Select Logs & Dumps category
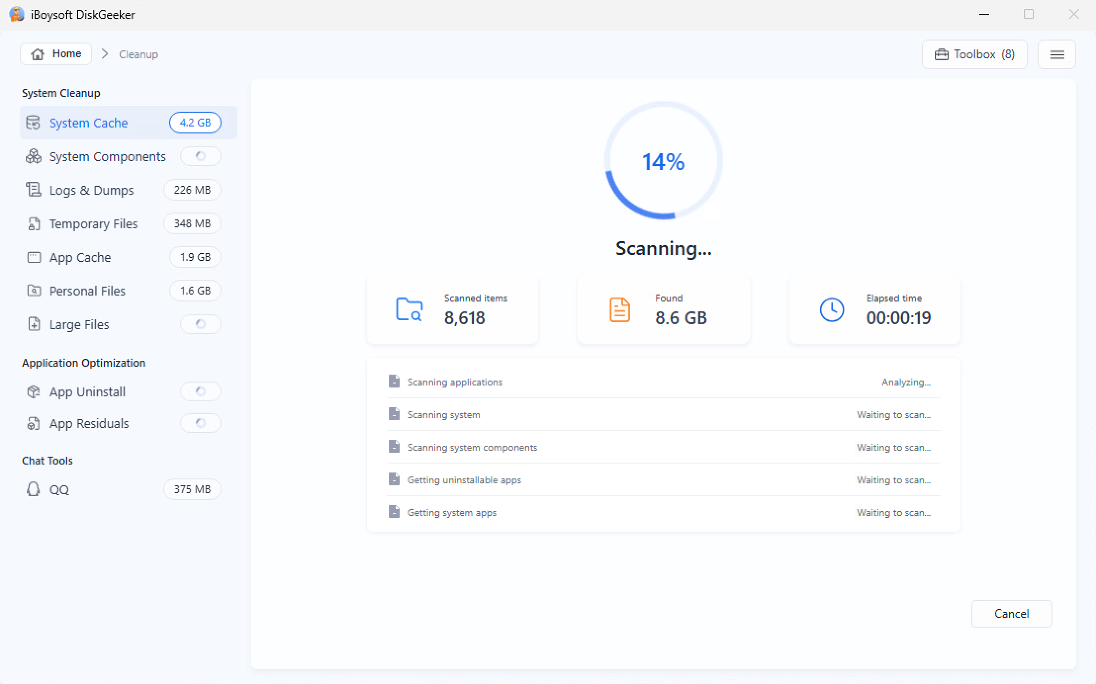This screenshot has width=1096, height=684. coord(129,190)
